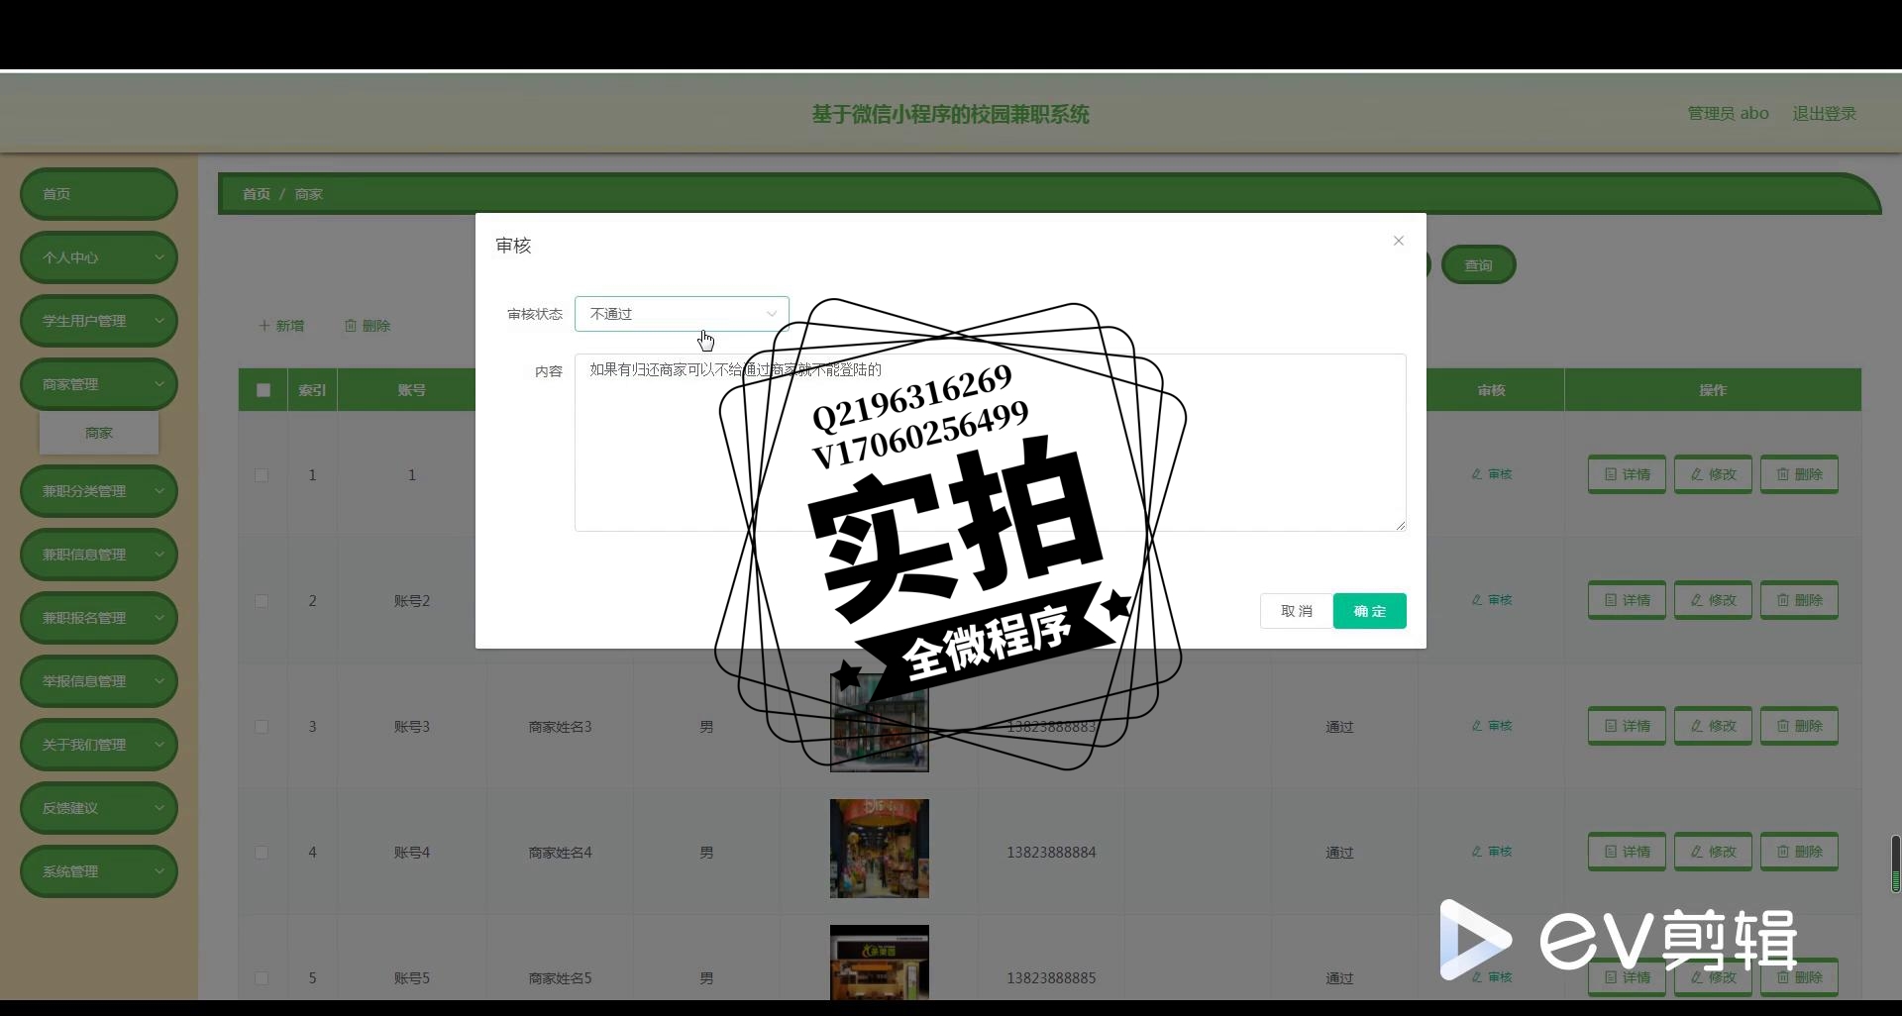Click 删除 for row 账号2
The width and height of the screenshot is (1902, 1016).
pos(1799,600)
